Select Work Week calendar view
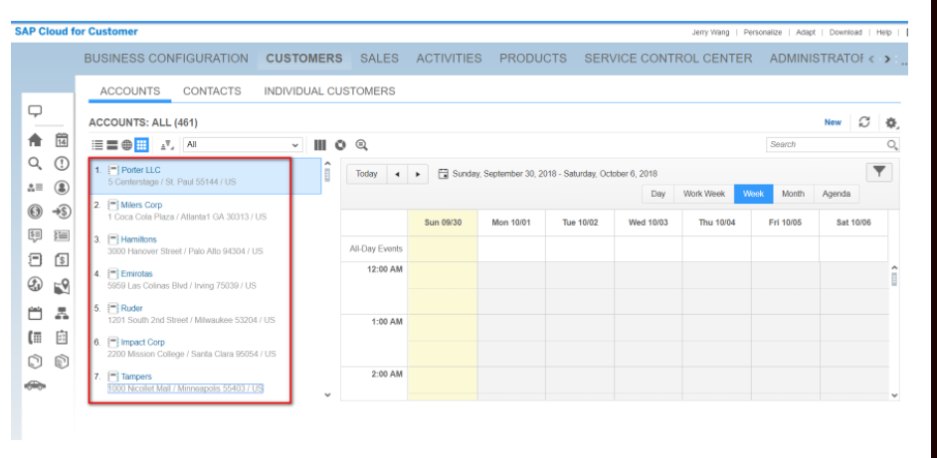 click(x=704, y=194)
